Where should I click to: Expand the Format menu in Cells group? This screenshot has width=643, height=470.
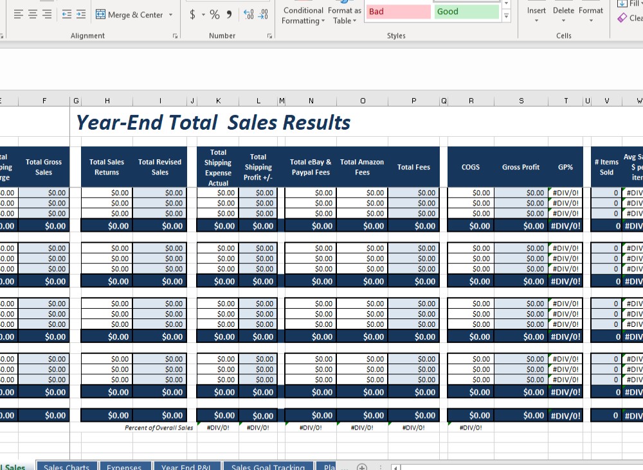pos(591,14)
